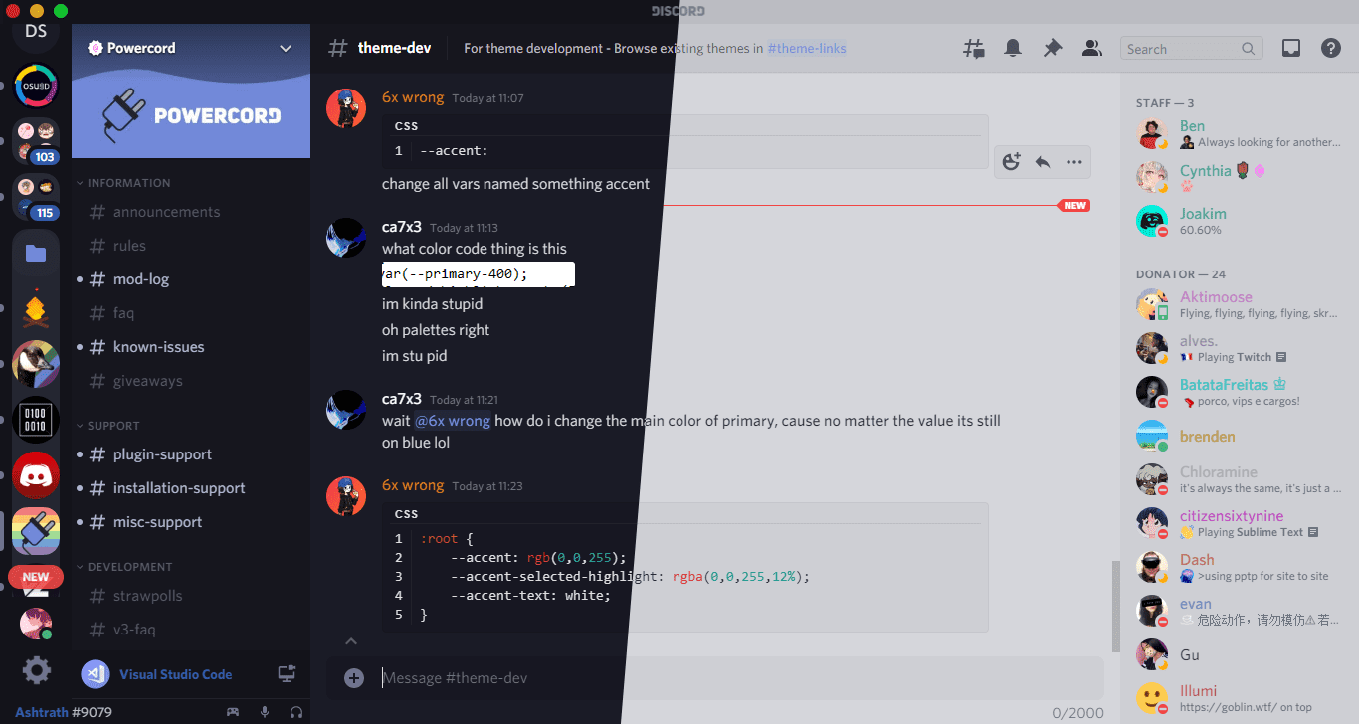Screen dimensions: 1359x724
Task: Reply to the hovered message
Action: point(1043,162)
